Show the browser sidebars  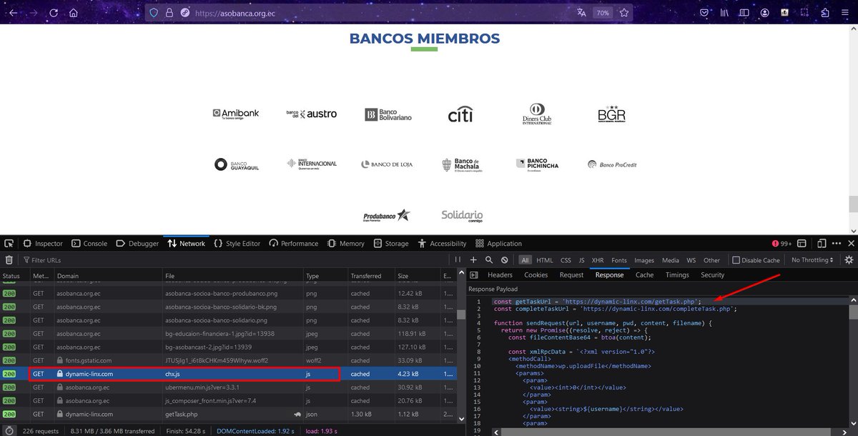click(x=745, y=13)
